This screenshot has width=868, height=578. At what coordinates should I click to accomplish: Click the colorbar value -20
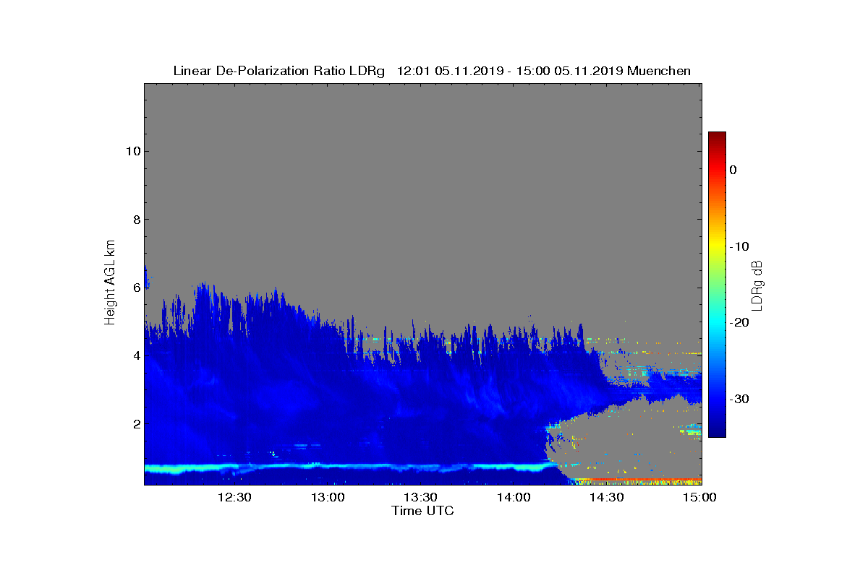739,323
